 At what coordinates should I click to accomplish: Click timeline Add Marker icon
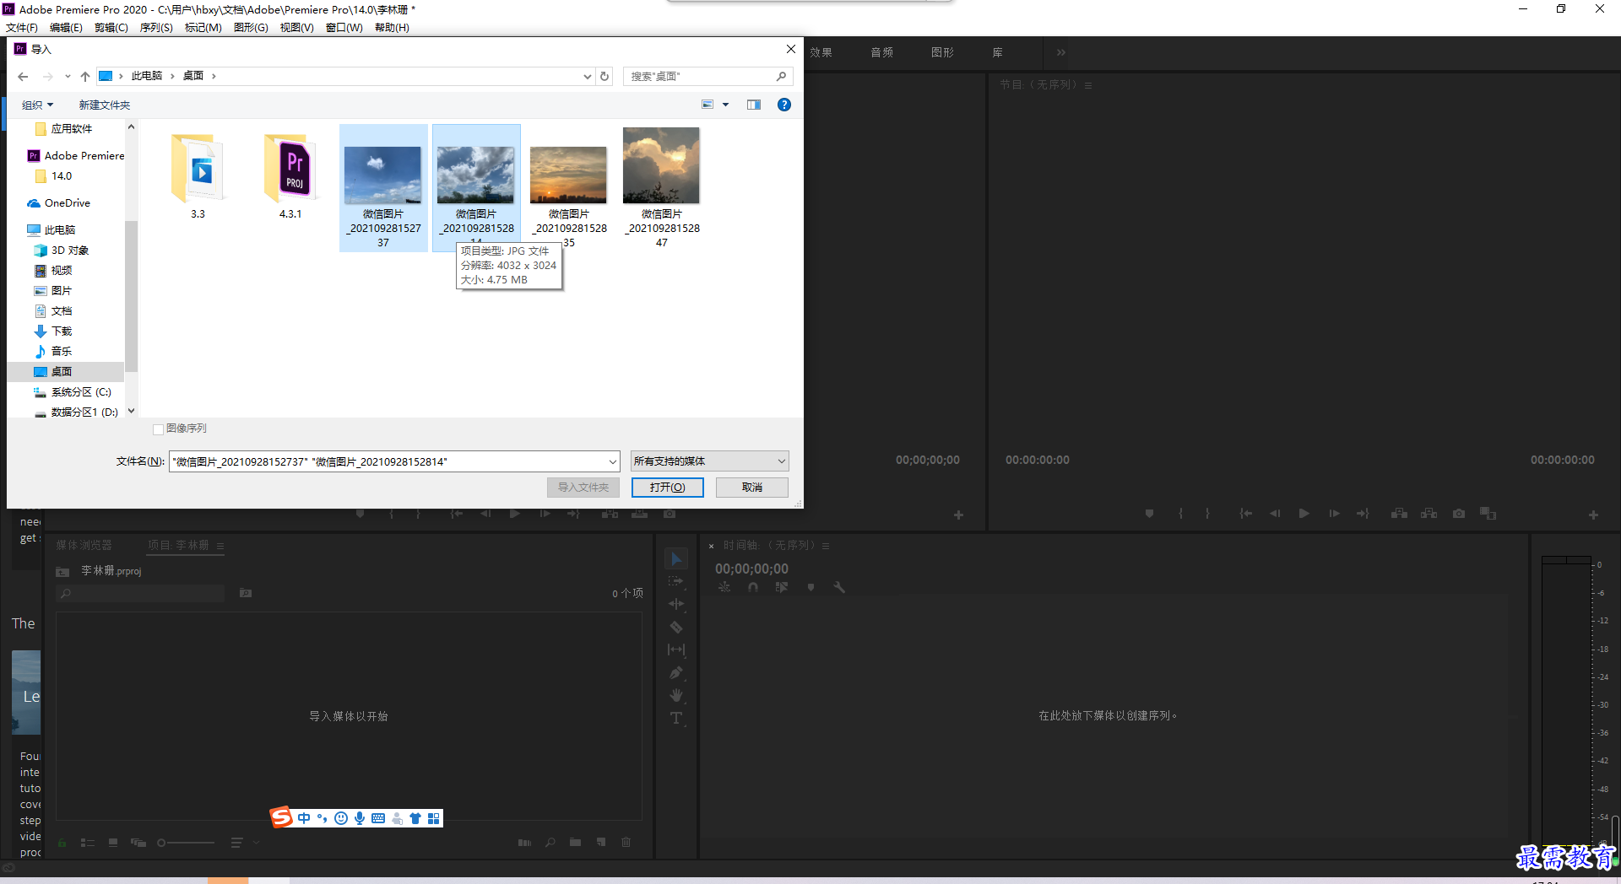(x=810, y=587)
